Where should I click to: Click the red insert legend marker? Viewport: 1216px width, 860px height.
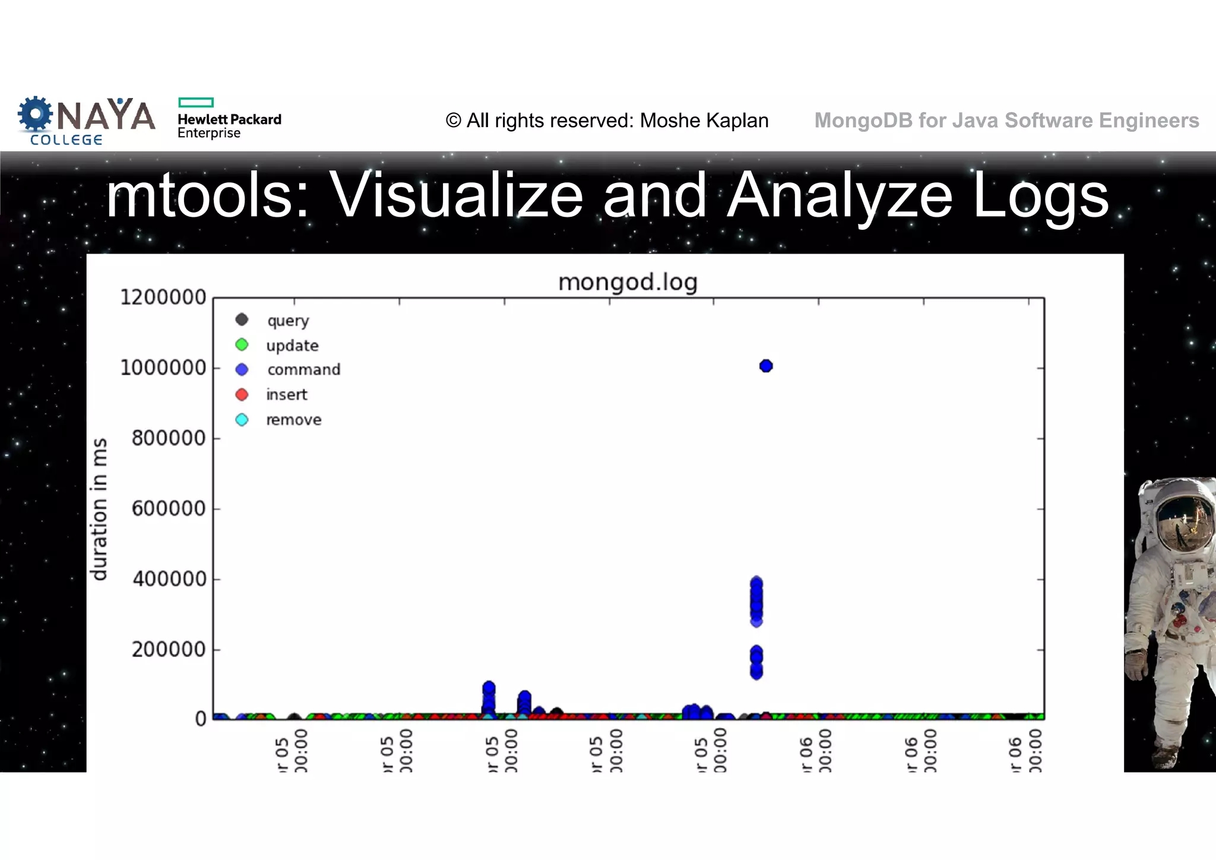[242, 394]
